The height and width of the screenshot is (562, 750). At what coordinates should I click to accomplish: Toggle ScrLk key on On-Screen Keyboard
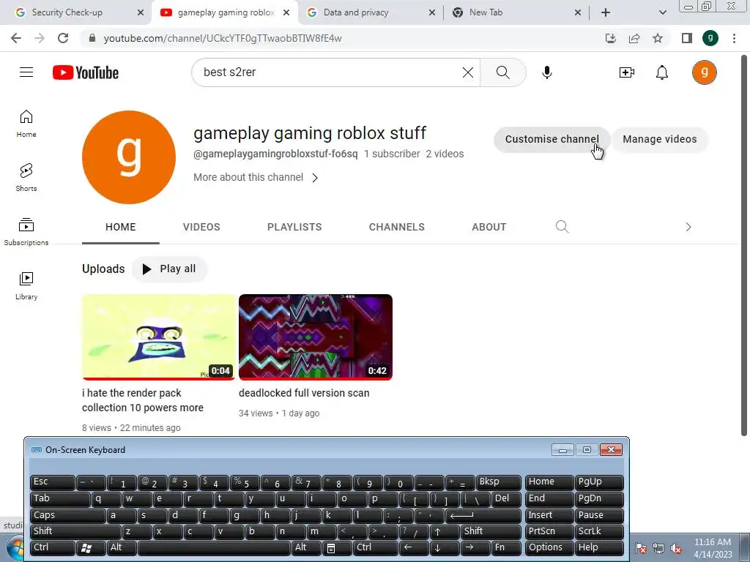tap(598, 531)
